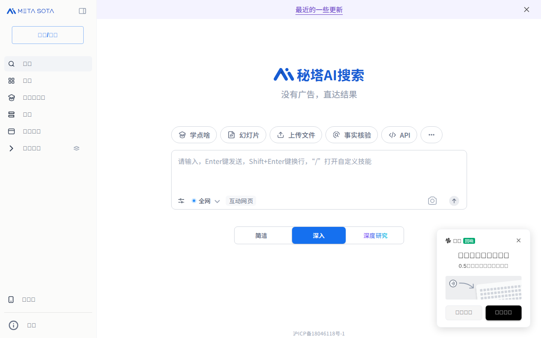Click the outlined button below the Meta Sota logo
The height and width of the screenshot is (338, 541).
pos(48,35)
